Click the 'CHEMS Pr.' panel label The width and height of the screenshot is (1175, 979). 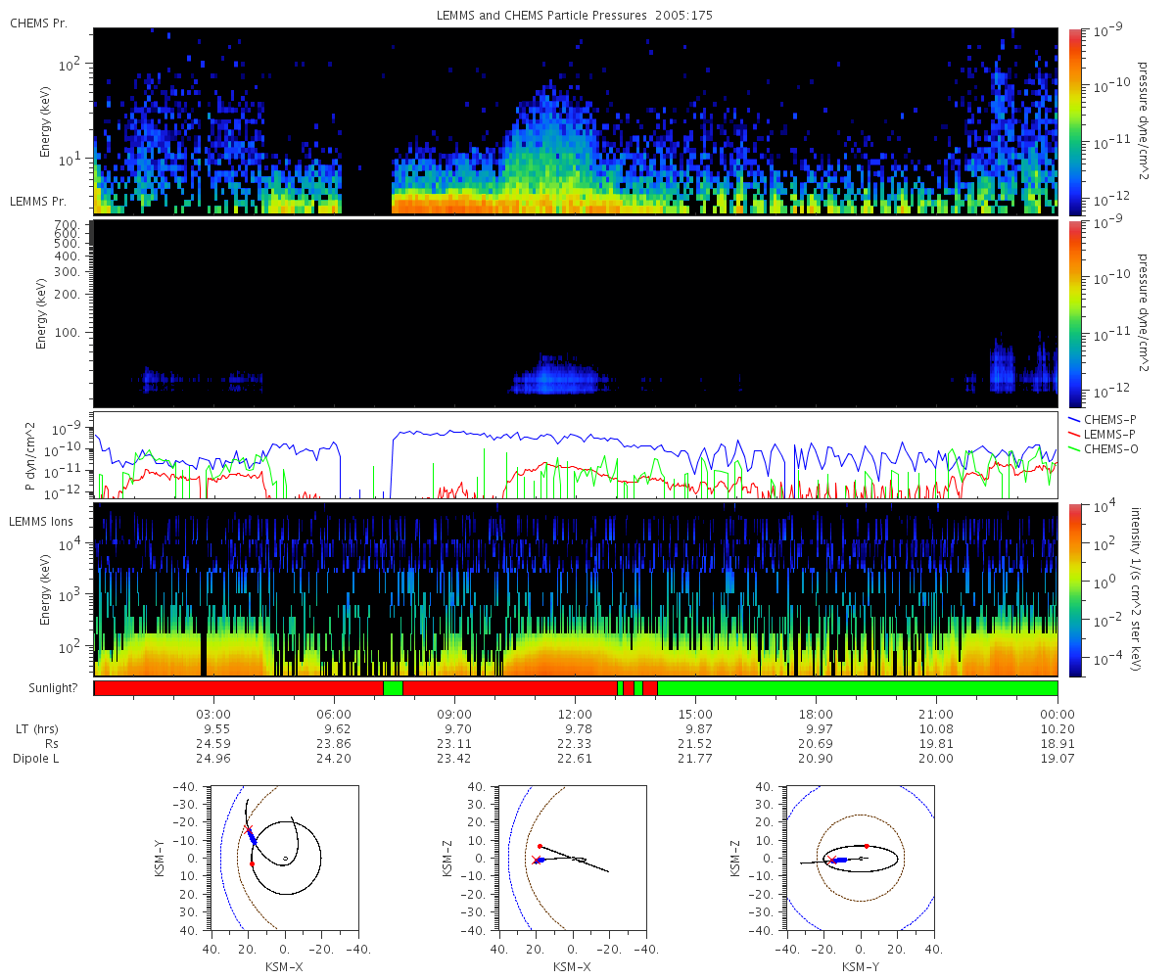coord(38,23)
